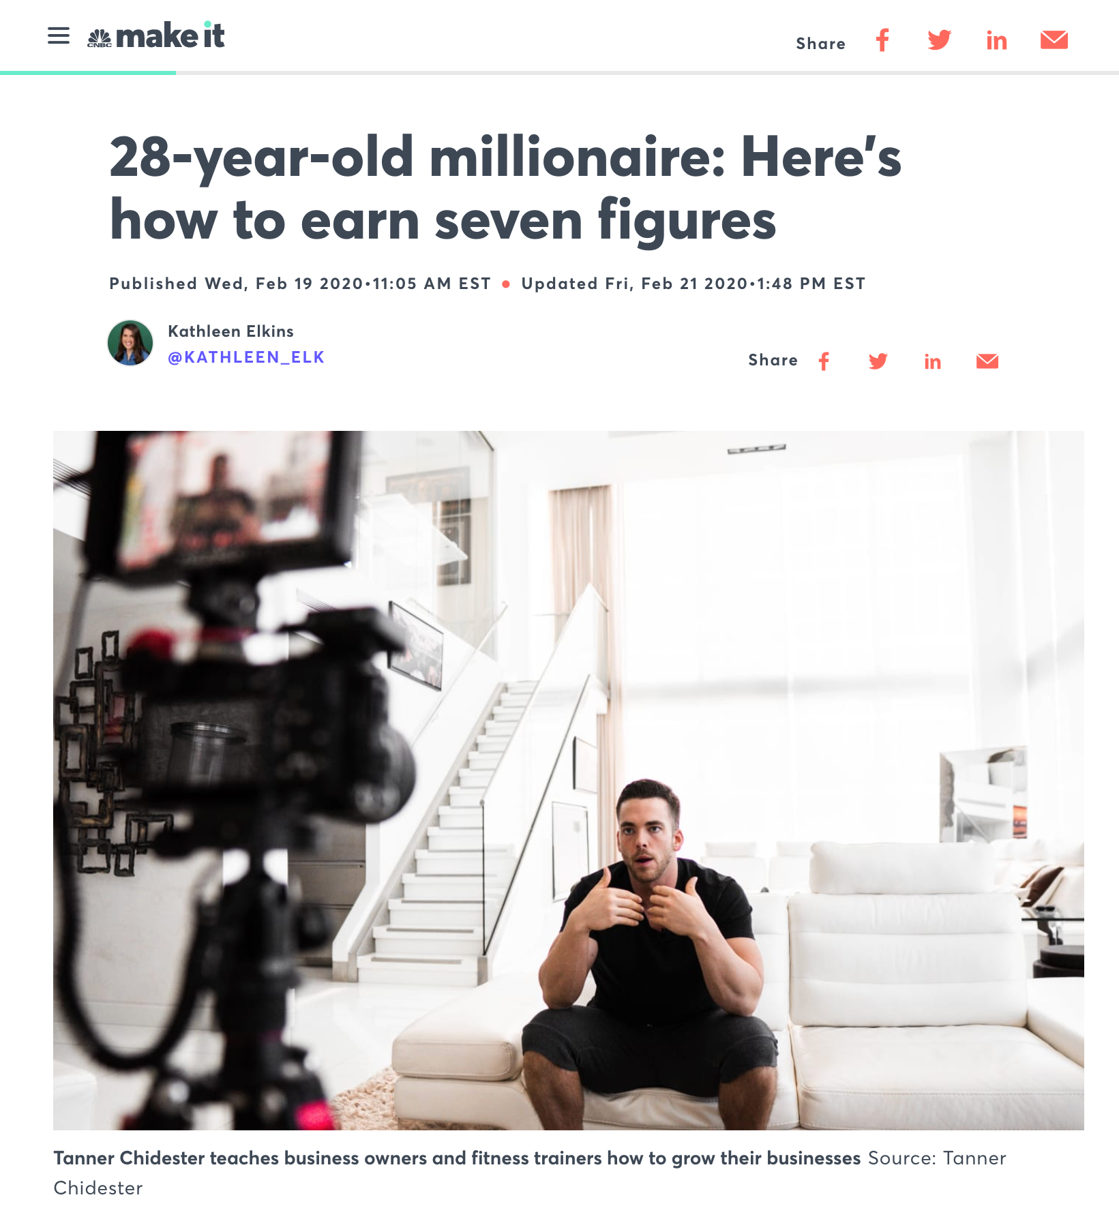Click the Tanner Chidester hero photo
The height and width of the screenshot is (1221, 1119).
click(x=569, y=781)
